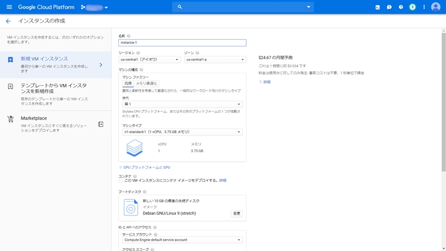Screen dimensions: 446x251
Task: Click the machine type stacked layers icon
Action: [134, 148]
